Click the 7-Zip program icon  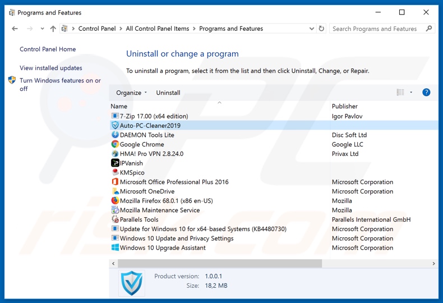pos(115,116)
